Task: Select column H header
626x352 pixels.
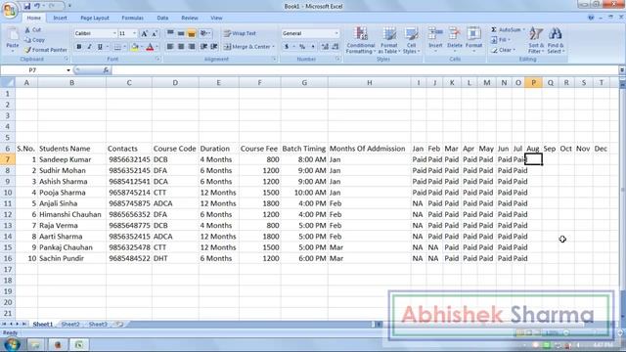Action: pyautogui.click(x=370, y=82)
